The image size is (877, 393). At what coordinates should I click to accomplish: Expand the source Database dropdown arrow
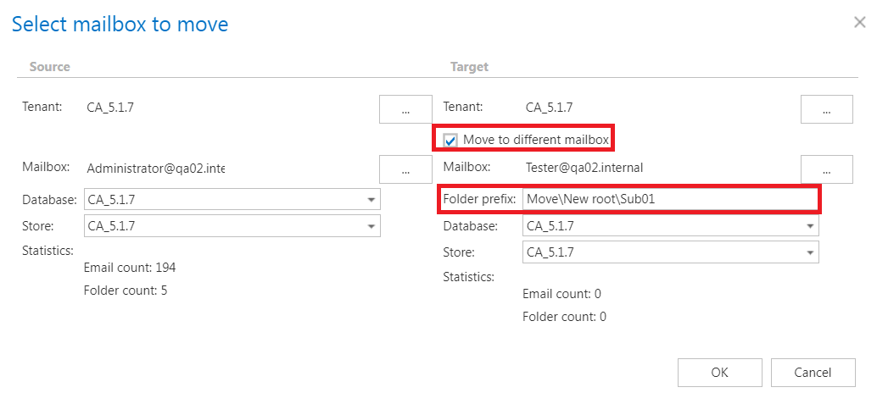point(371,200)
